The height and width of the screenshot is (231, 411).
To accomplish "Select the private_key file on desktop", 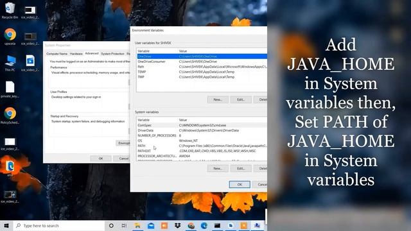I will point(10,89).
